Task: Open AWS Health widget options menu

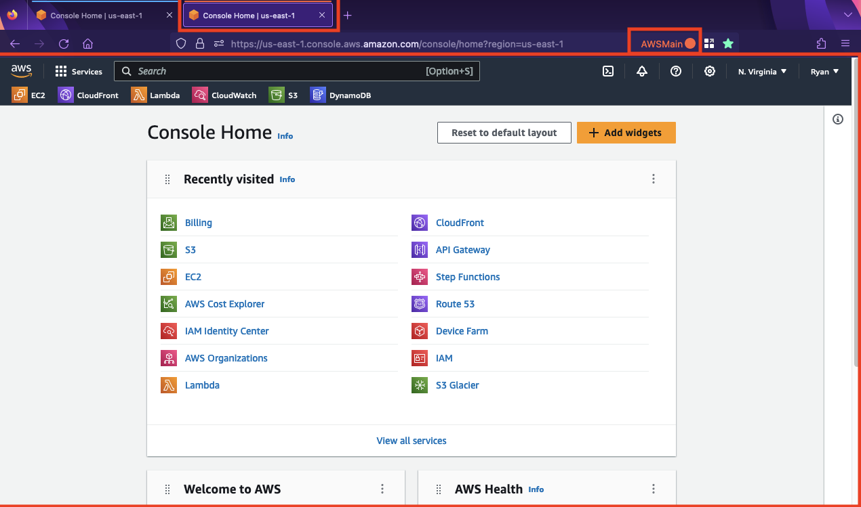Action: [654, 489]
